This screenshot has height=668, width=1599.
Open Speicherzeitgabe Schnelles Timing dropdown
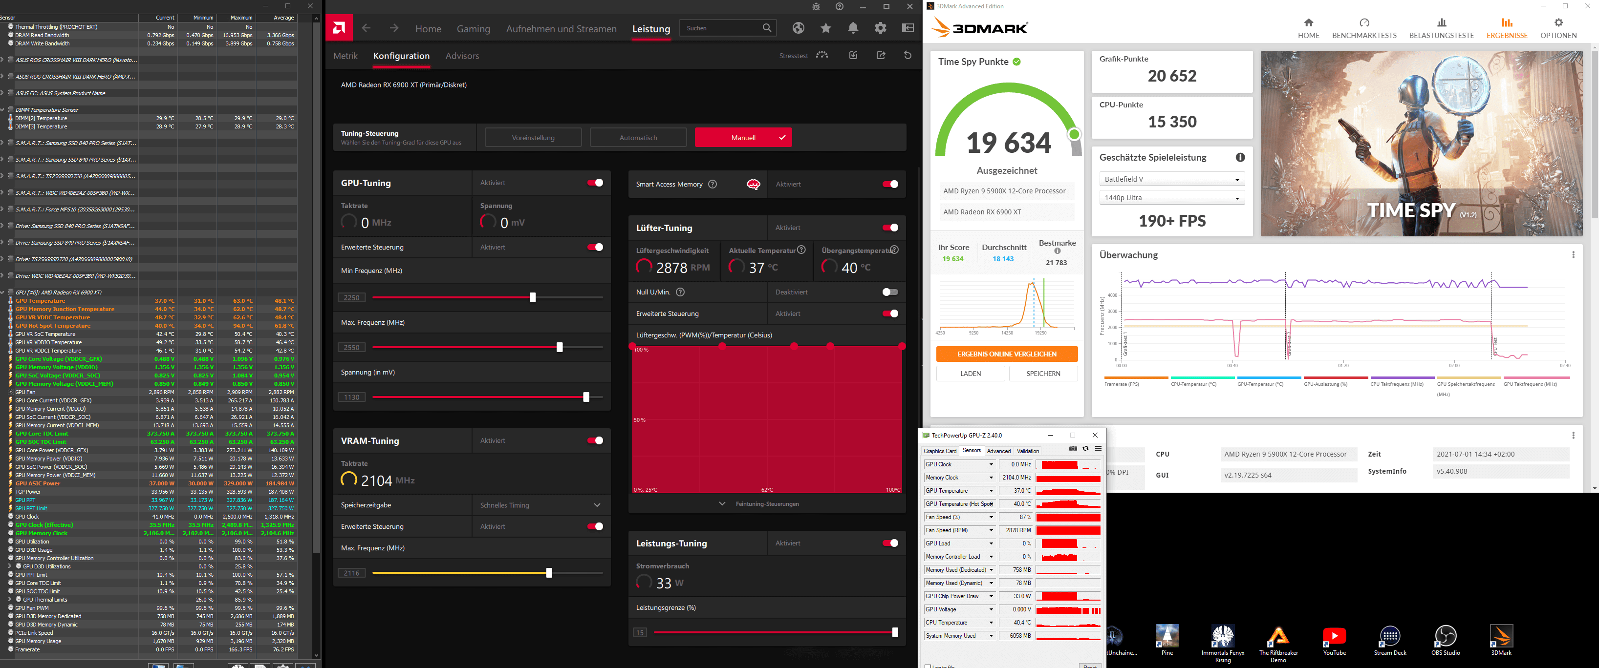coord(540,505)
